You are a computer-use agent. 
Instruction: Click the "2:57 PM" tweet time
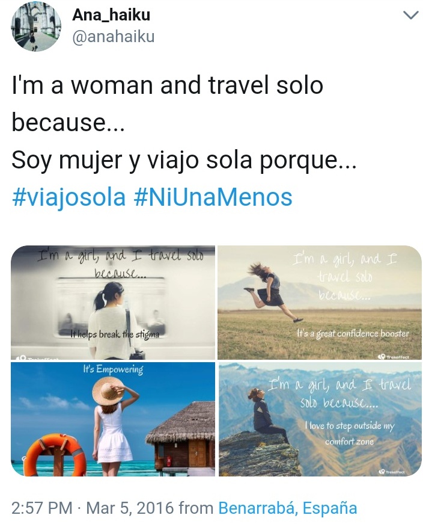(42, 508)
